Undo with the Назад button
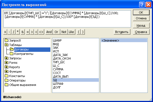This screenshot has height=102, width=153. coord(141,25)
